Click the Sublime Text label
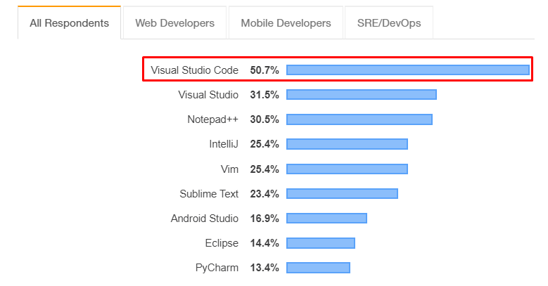 pos(209,193)
